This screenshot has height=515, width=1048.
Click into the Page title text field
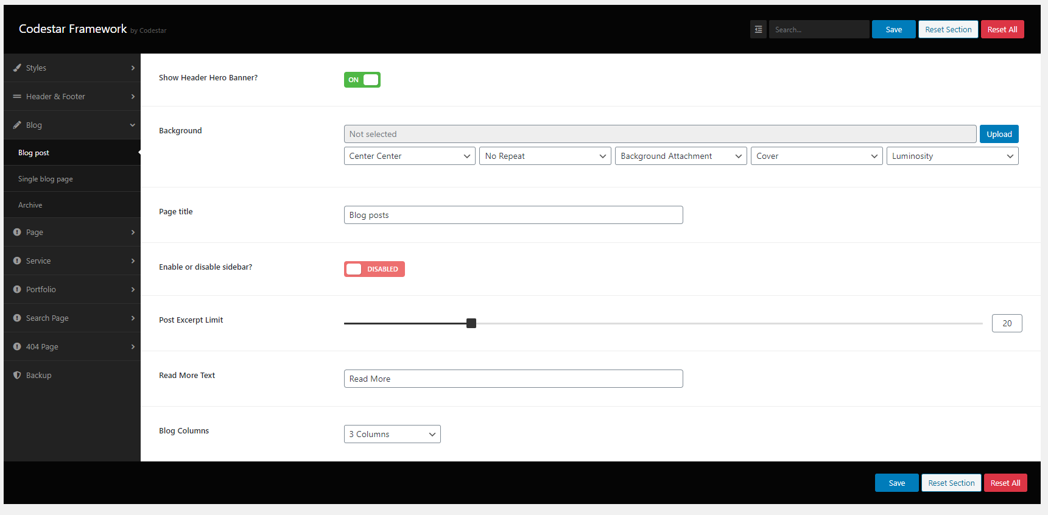(513, 215)
